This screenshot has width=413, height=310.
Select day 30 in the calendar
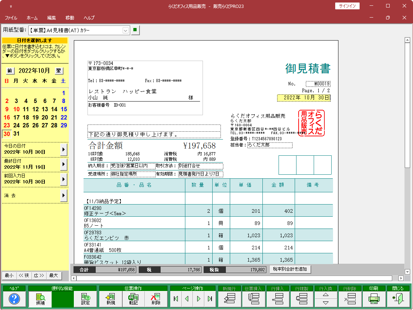(x=7, y=134)
